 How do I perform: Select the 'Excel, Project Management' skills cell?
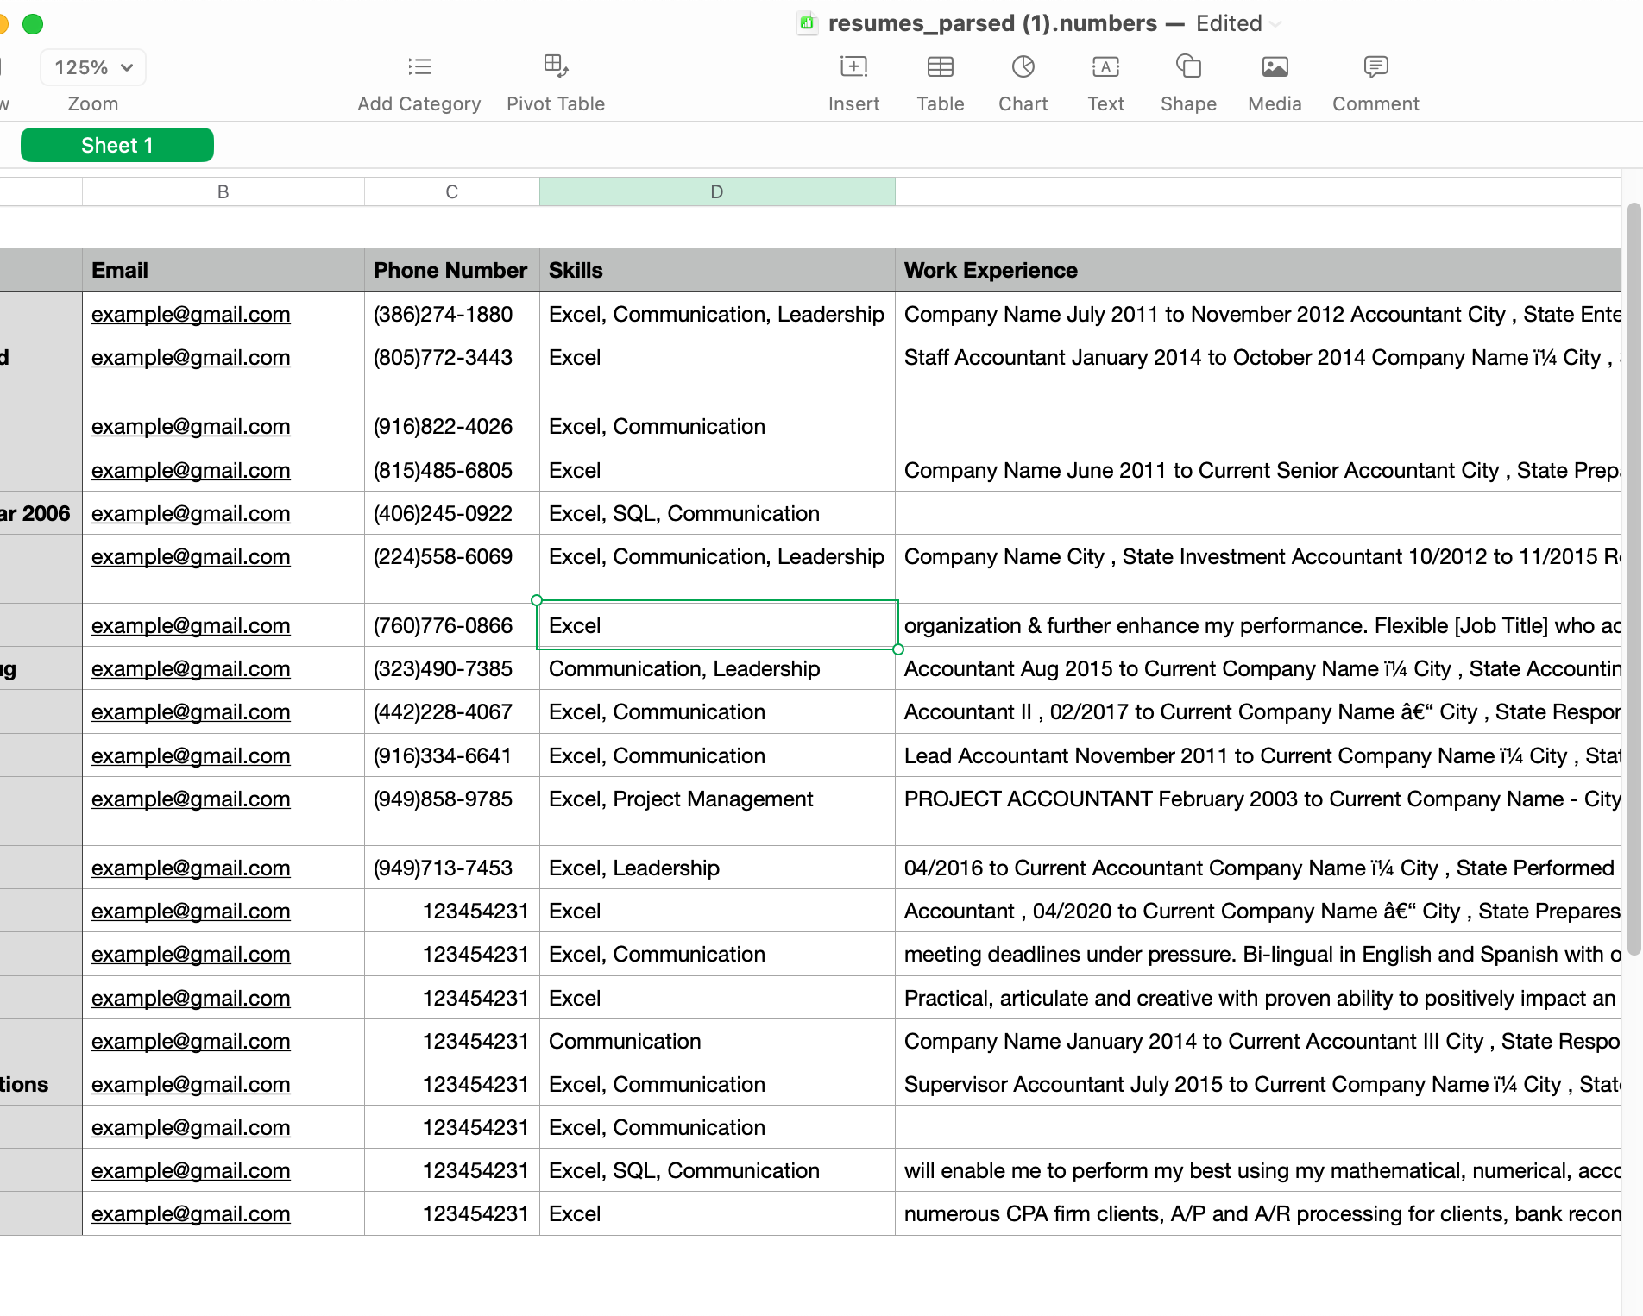717,811
